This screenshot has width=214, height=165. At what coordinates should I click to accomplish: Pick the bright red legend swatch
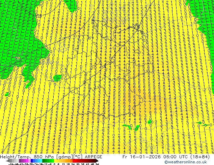[x=74, y=161]
